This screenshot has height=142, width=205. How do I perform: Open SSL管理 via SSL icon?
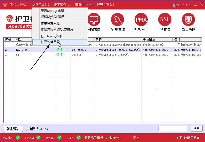pyautogui.click(x=165, y=20)
